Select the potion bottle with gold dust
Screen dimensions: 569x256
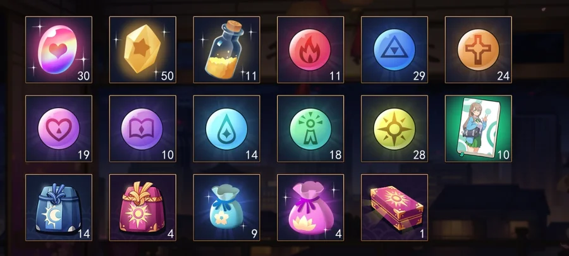(226, 50)
